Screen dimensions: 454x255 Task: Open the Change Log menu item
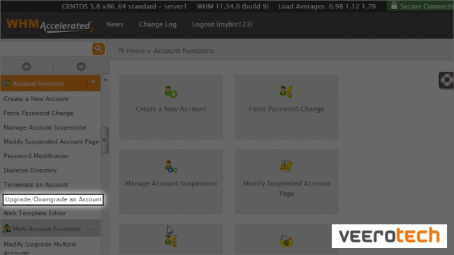(158, 24)
